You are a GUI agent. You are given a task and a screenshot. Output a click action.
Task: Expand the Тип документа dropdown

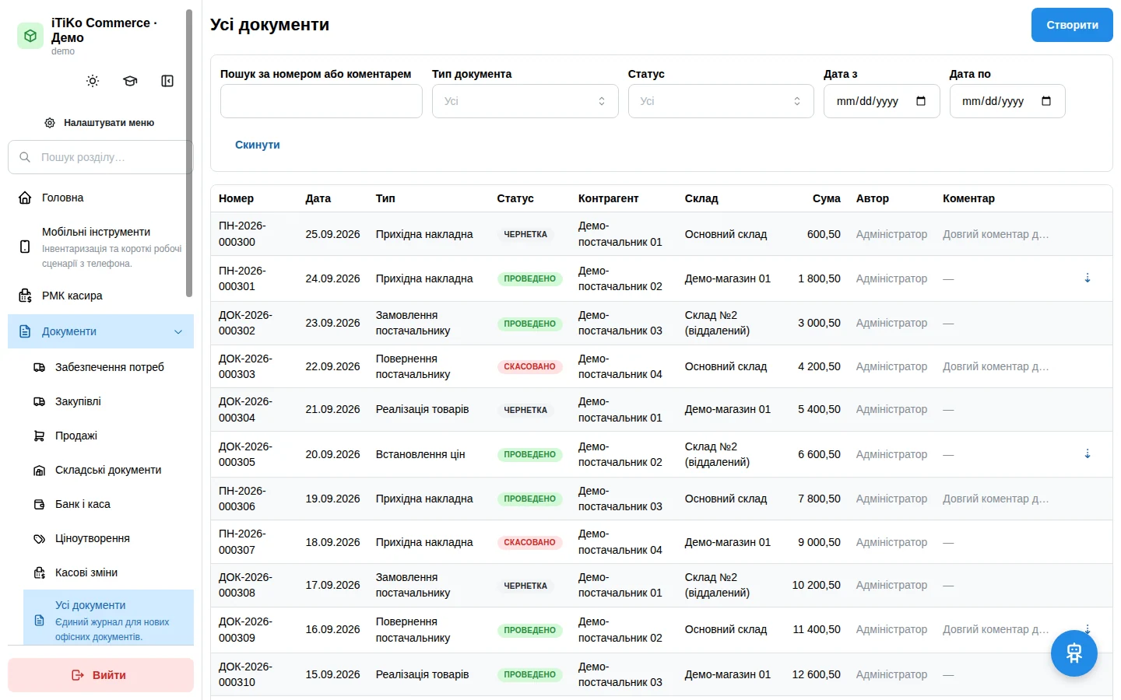525,101
